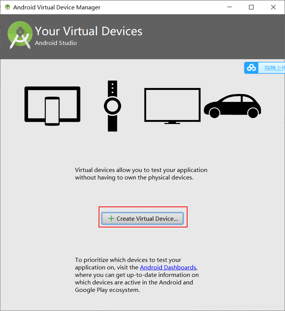Click the Android Studio logo in header
This screenshot has height=311, width=285.
tap(20, 35)
